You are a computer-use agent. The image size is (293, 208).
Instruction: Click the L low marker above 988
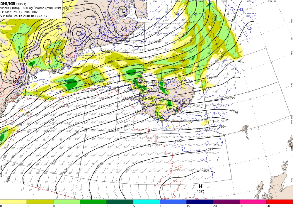123,11
